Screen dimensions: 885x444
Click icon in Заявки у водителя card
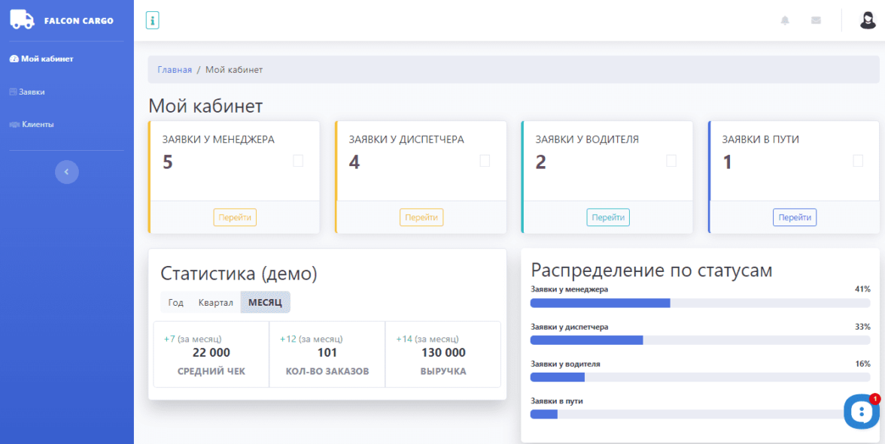click(x=671, y=161)
